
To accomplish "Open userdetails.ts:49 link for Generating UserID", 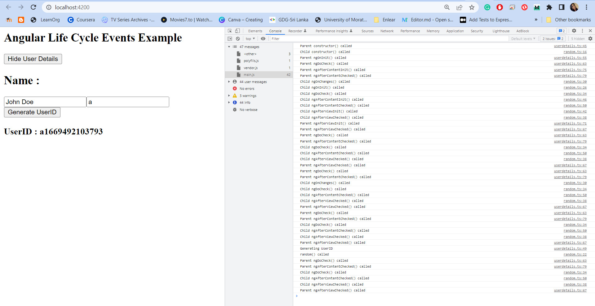I will pyautogui.click(x=570, y=248).
